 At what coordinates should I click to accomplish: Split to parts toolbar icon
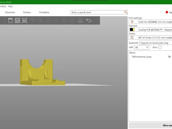click(x=72, y=20)
